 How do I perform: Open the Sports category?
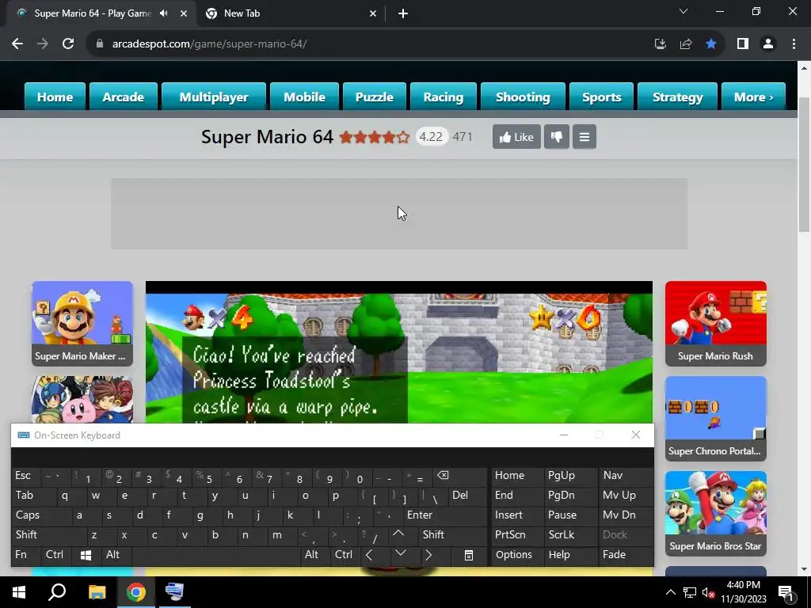602,97
